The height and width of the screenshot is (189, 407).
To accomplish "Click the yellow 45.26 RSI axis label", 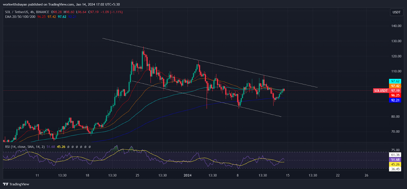I will pos(395,164).
